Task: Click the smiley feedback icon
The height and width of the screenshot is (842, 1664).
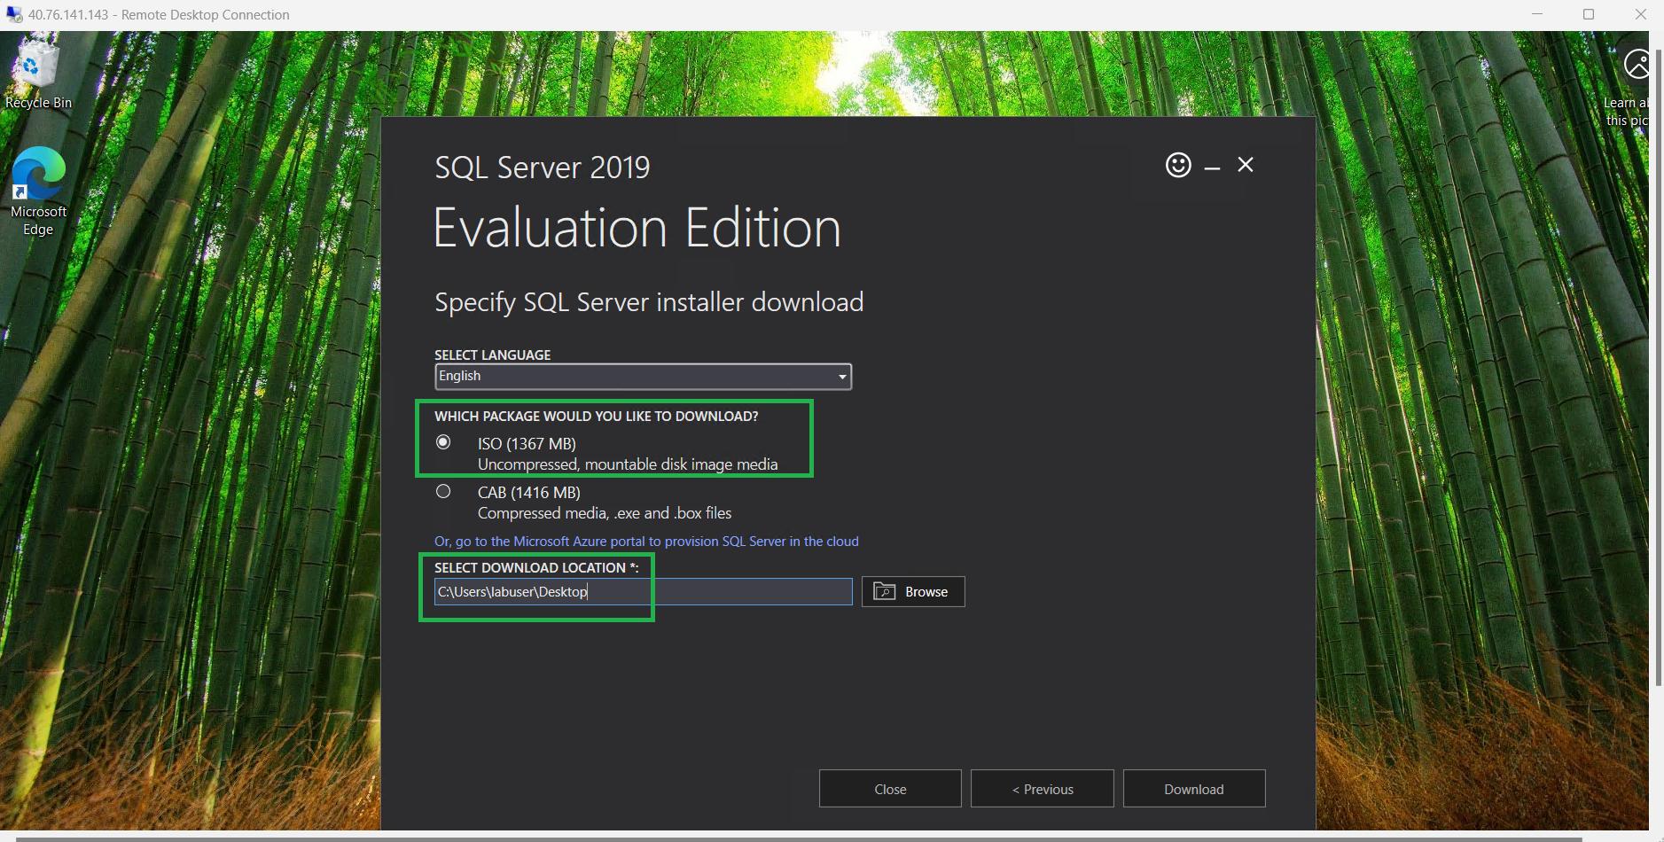Action: [1178, 165]
